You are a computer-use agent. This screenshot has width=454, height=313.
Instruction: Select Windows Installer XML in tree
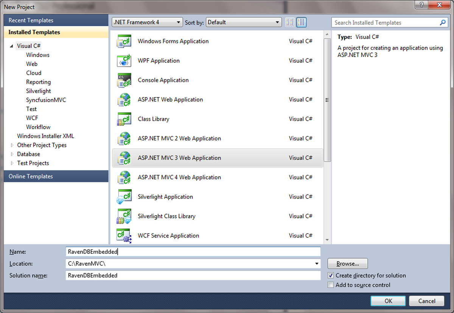[45, 136]
